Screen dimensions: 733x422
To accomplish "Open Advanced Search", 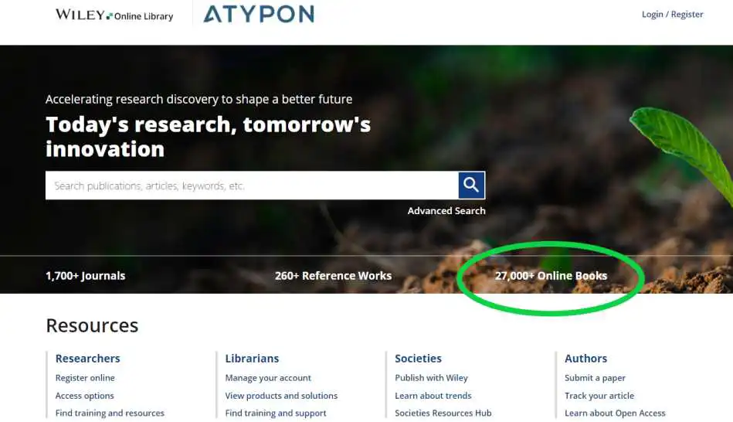I will tap(446, 211).
